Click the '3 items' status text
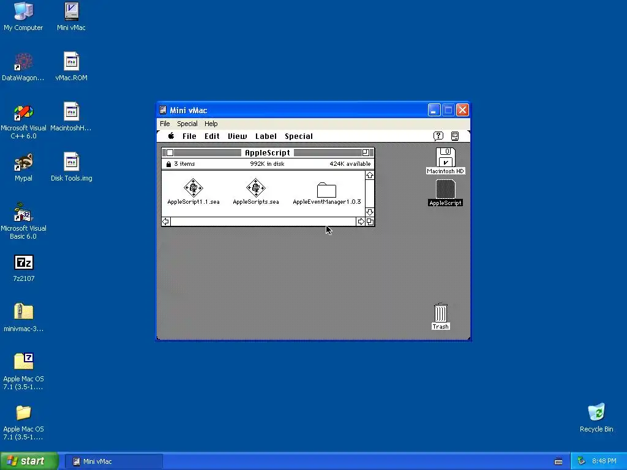Viewport: 627px width, 470px height. coord(184,164)
